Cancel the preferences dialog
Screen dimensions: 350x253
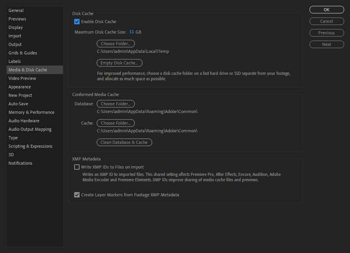326,21
